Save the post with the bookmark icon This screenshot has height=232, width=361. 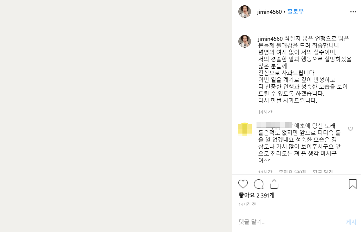[353, 184]
